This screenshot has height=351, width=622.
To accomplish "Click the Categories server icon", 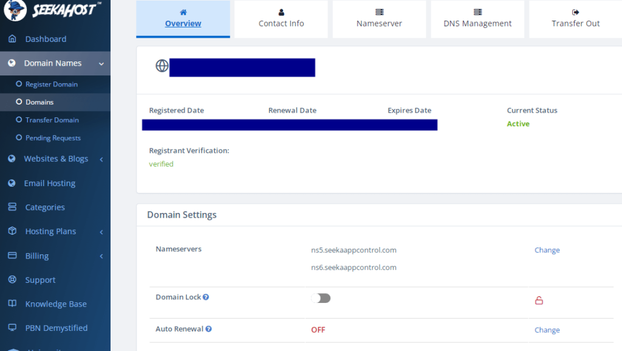I will (x=12, y=207).
